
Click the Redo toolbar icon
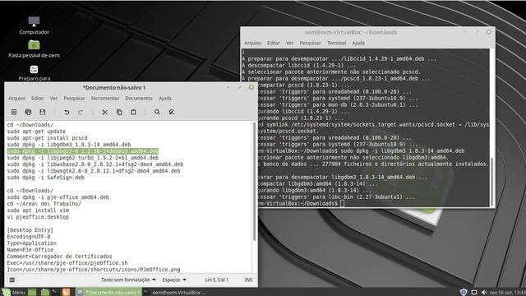coord(81,112)
